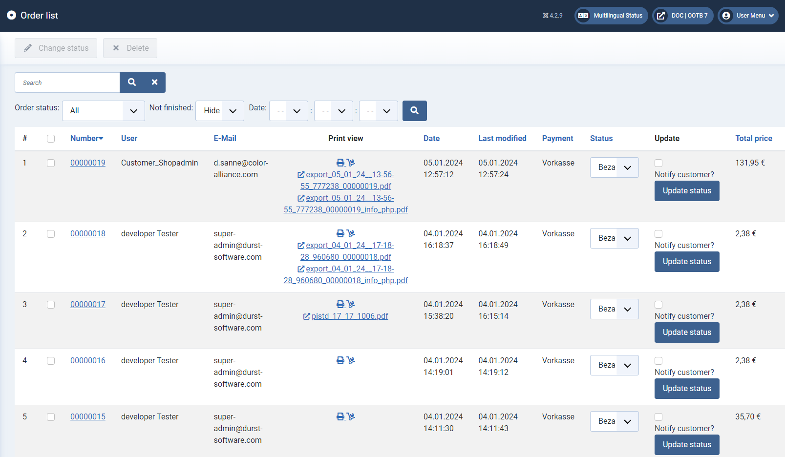Click the Multilingual Status button
This screenshot has width=785, height=457.
pyautogui.click(x=611, y=16)
